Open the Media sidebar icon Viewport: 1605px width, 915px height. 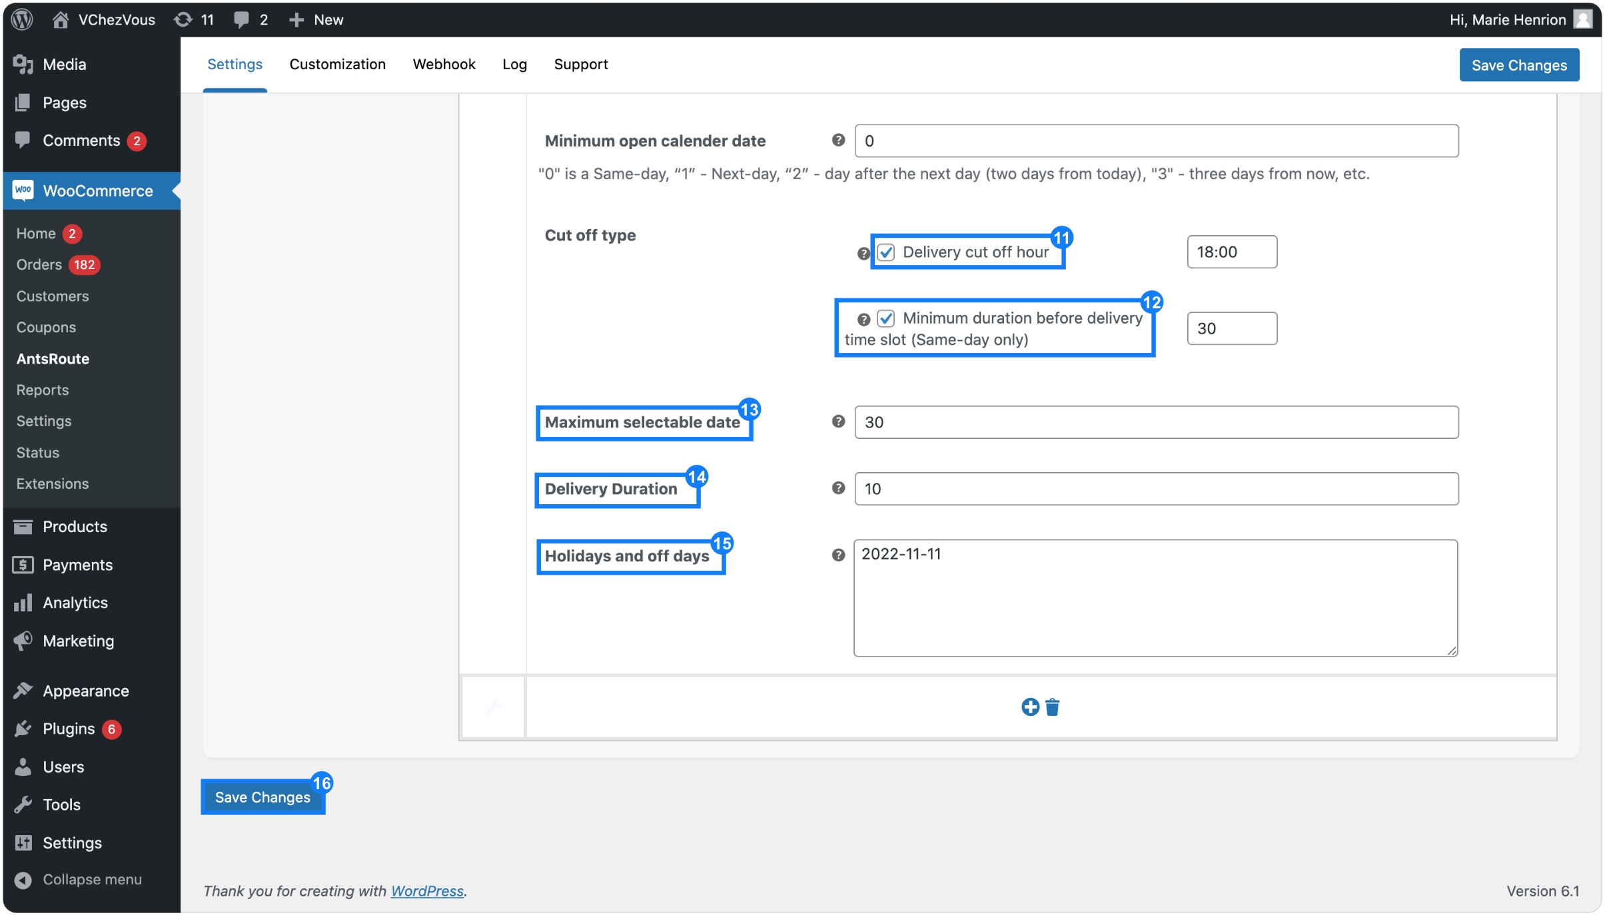(x=23, y=64)
